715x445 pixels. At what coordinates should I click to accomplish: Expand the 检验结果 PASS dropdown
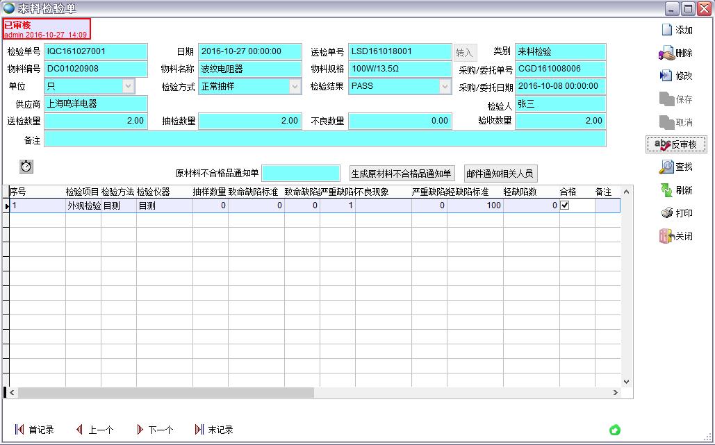(x=445, y=86)
